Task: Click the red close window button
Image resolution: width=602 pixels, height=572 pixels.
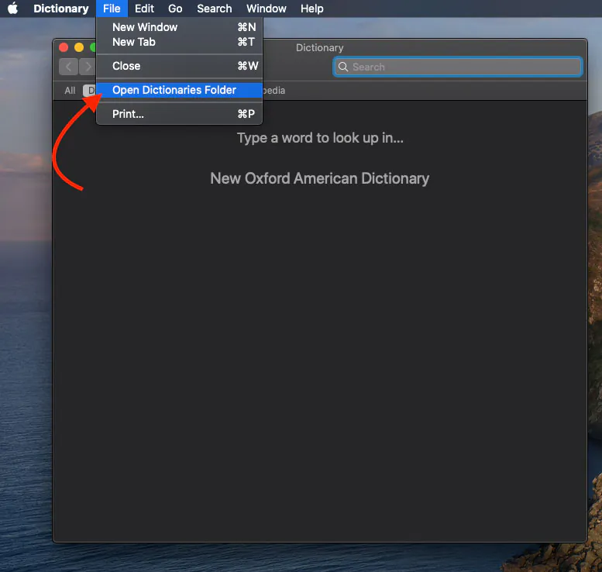Action: [x=64, y=48]
